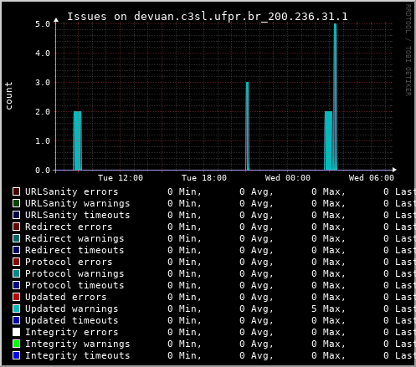The height and width of the screenshot is (367, 416).
Task: Click the URLSanity warnings green swatch
Action: point(16,203)
